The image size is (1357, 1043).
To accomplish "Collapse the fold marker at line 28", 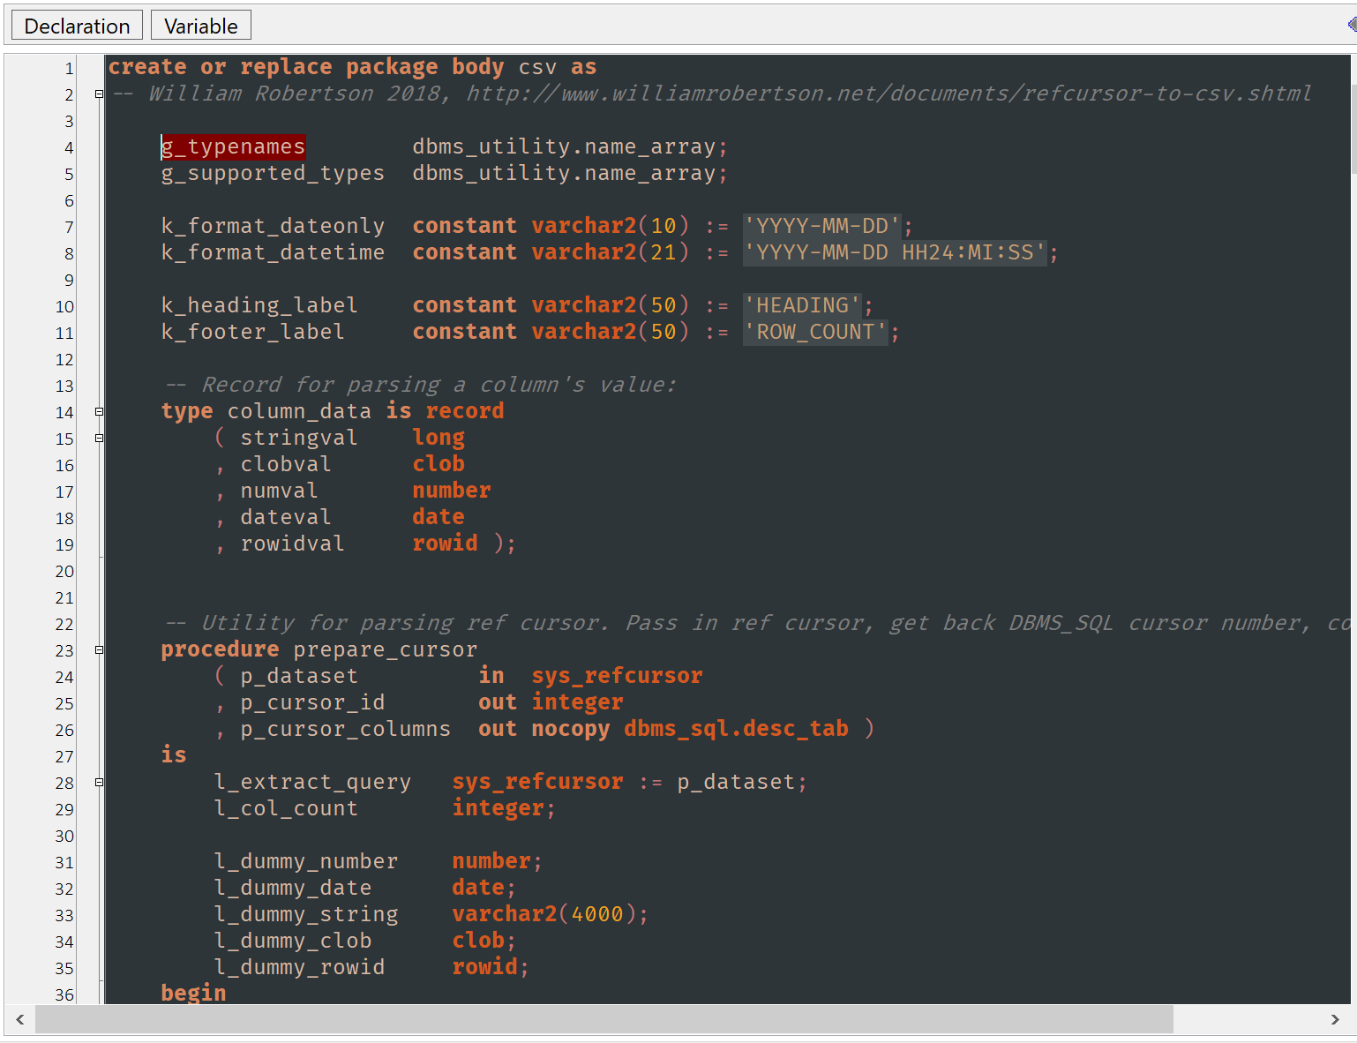I will 99,782.
